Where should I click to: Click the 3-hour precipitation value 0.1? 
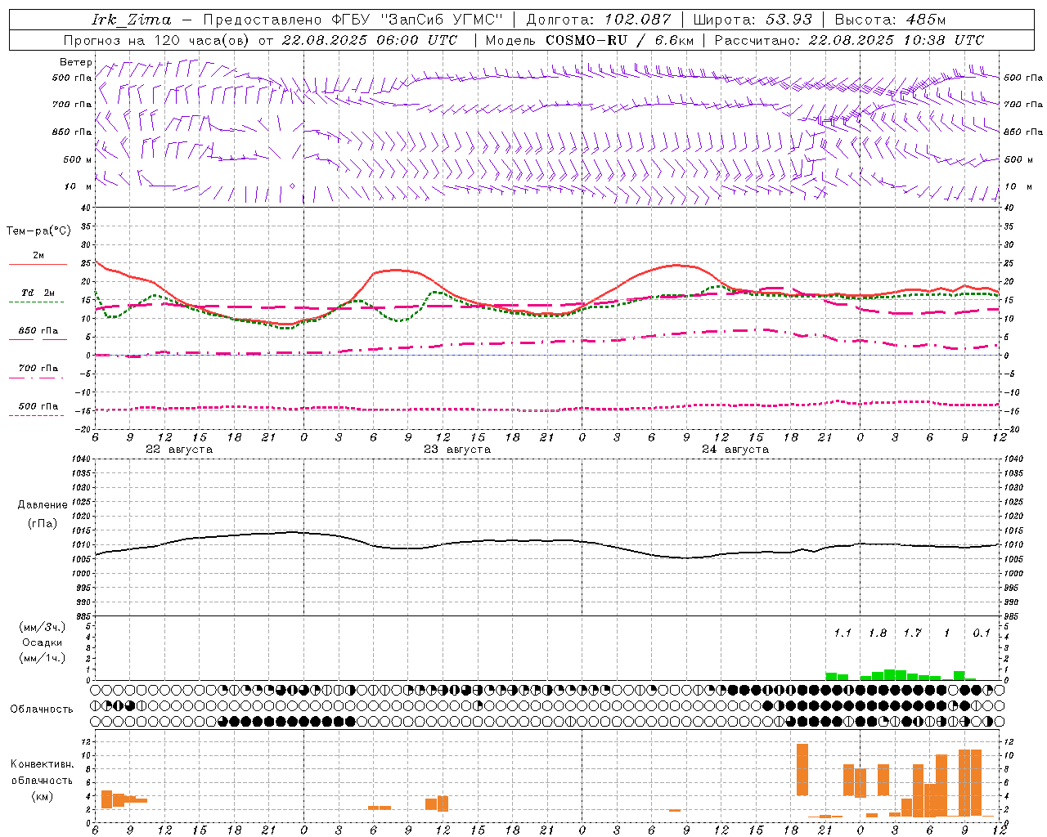point(982,633)
